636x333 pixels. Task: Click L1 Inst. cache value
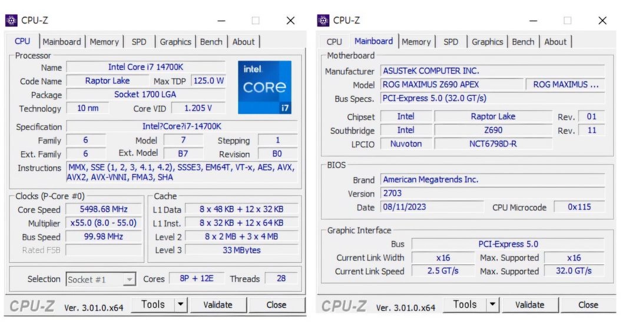[x=241, y=223]
